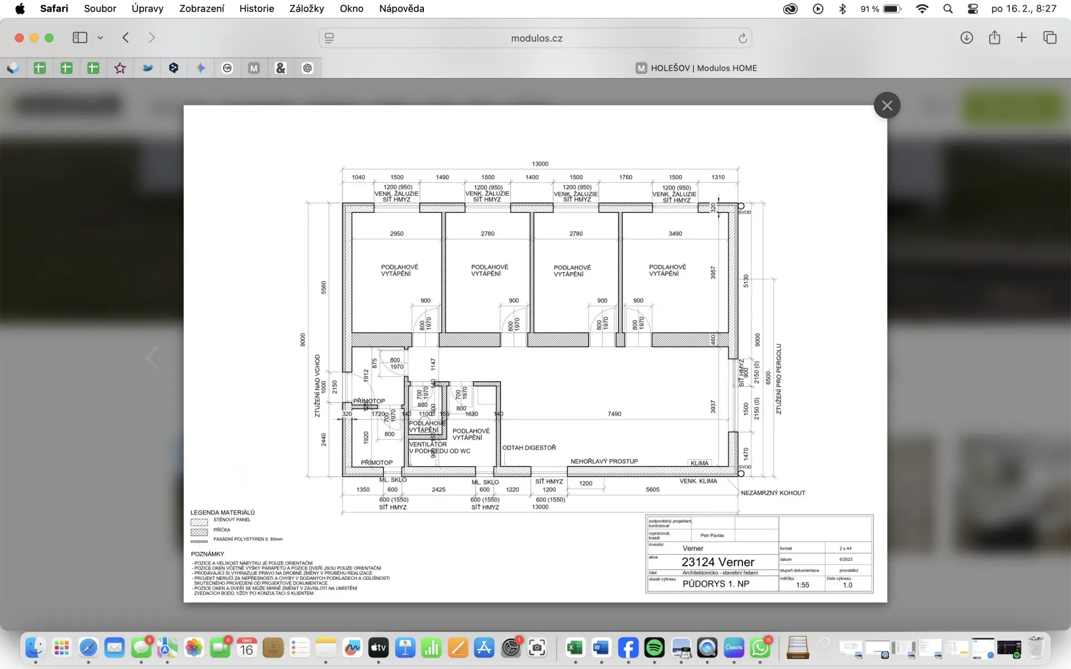1071x669 pixels.
Task: Click the Share icon in toolbar
Action: click(994, 38)
